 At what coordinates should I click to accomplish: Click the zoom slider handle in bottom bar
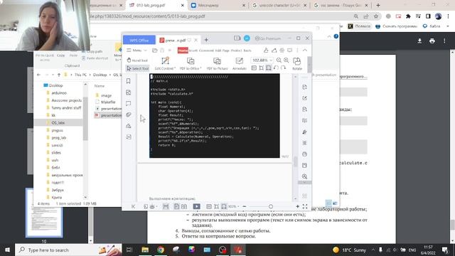[271, 206]
